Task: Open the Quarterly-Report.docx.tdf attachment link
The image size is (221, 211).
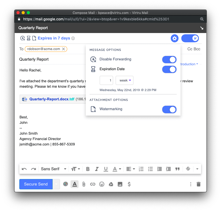Action: point(51,99)
